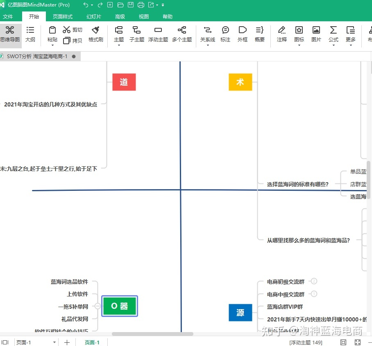Open quick access customize arrow

[x=163, y=5]
